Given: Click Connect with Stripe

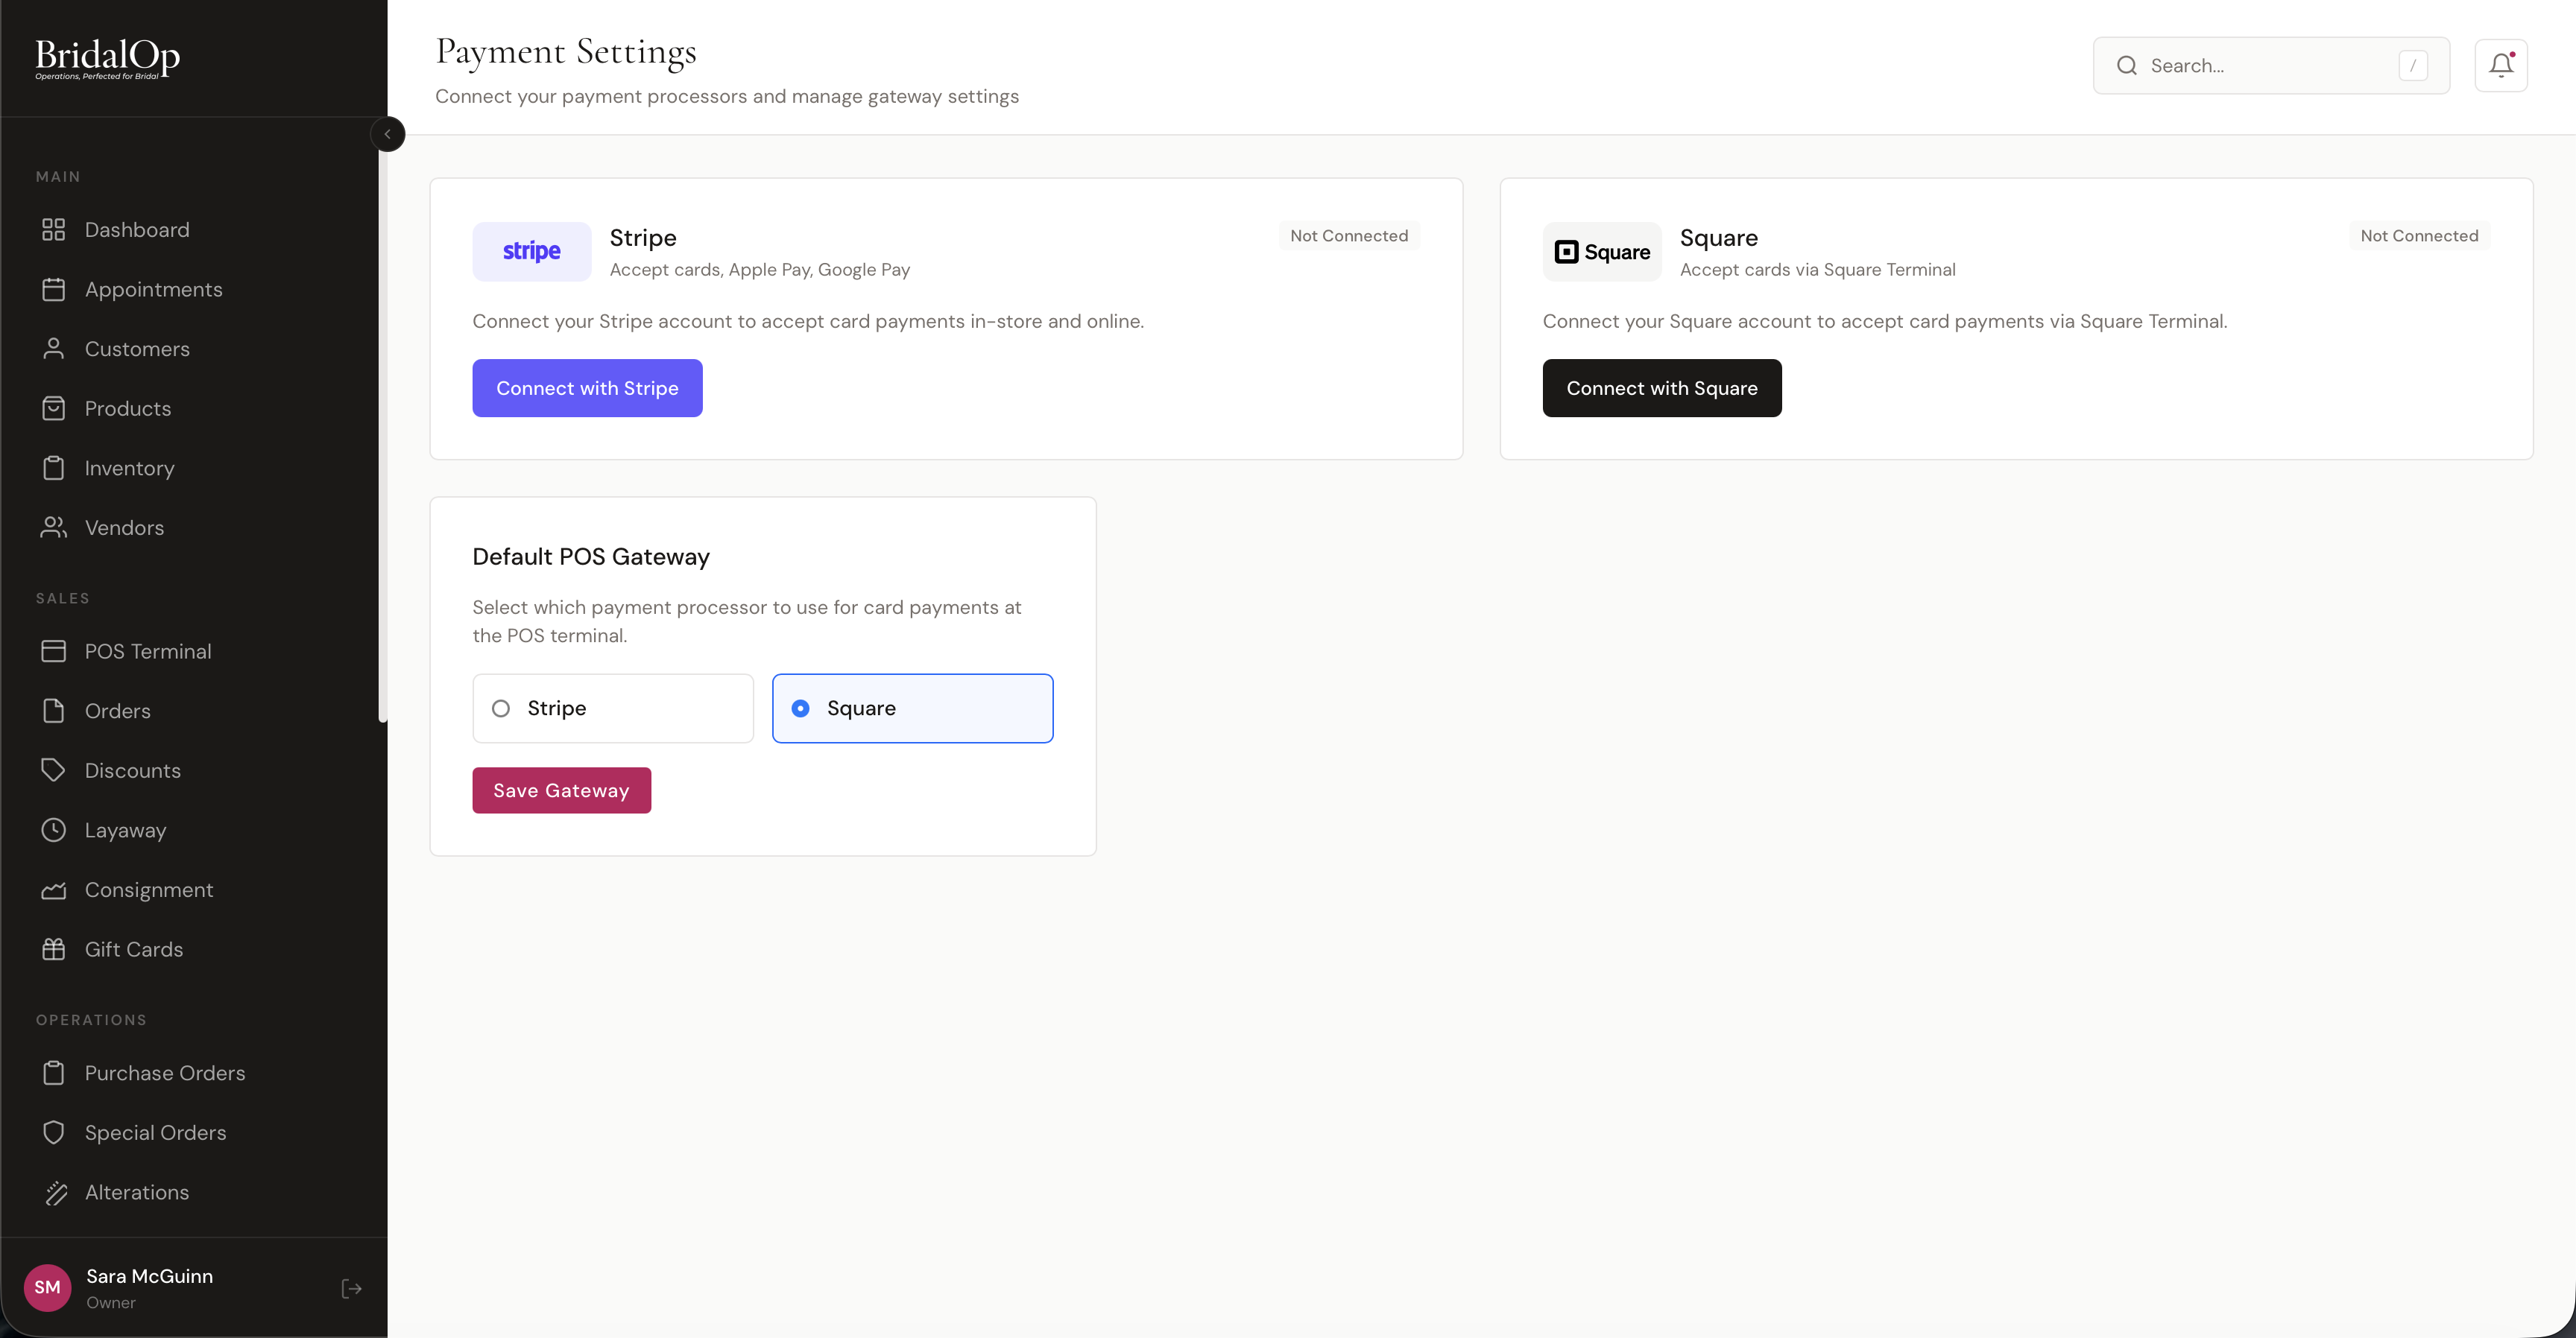Looking at the screenshot, I should (x=587, y=387).
